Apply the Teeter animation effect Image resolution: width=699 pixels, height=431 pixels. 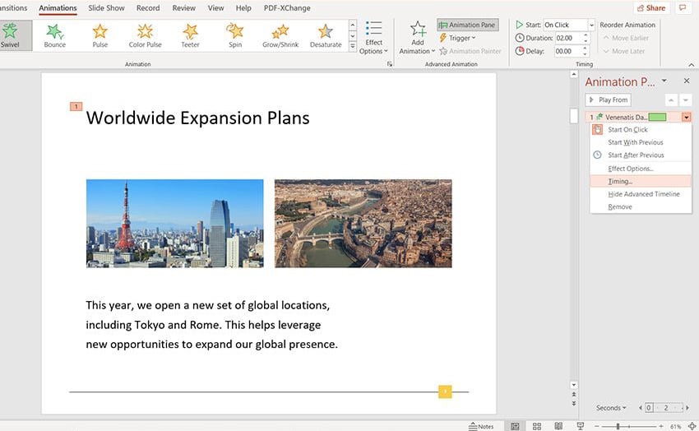[190, 34]
